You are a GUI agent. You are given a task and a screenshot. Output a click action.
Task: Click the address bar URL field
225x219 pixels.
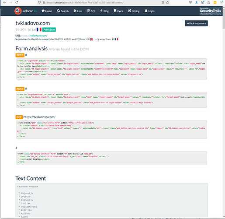[102, 3]
